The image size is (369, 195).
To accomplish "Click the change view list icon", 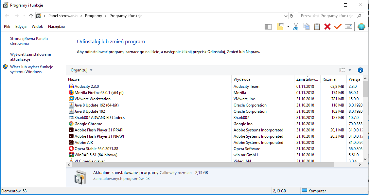I will point(342,70).
